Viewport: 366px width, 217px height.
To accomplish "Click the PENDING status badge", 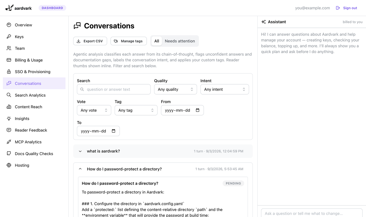I will [233, 183].
